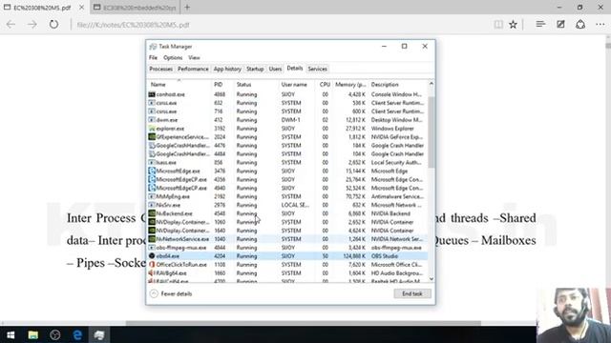
Task: Click the Task Manager vertical scrollbar thumb
Action: pos(431,132)
